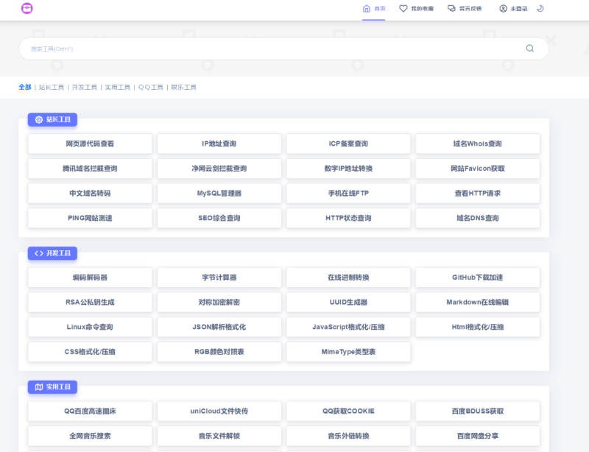This screenshot has width=589, height=452.
Task: Open UUID生成器 tool
Action: point(348,302)
